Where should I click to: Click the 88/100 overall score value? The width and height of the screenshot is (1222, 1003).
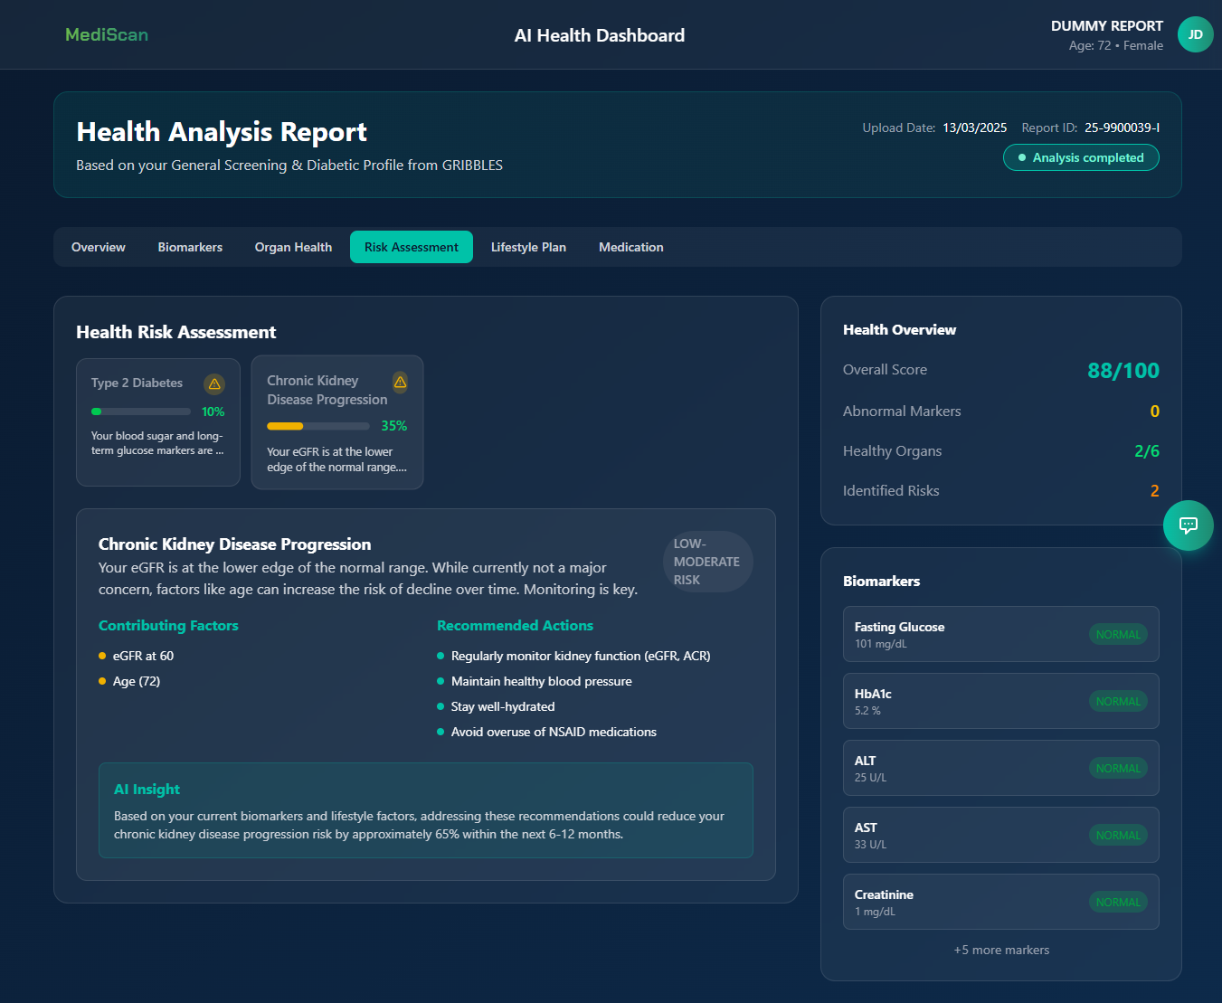(1123, 371)
